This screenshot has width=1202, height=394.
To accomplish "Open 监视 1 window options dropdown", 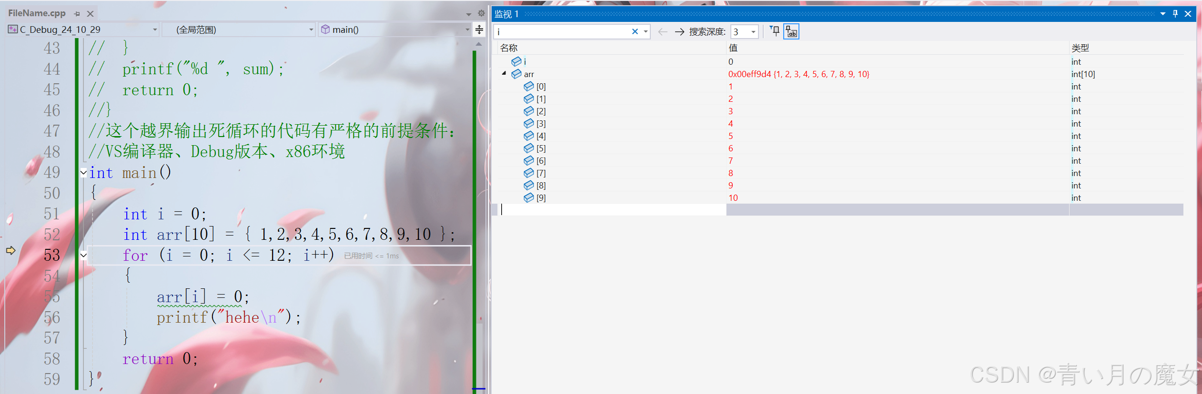I will pos(1163,14).
